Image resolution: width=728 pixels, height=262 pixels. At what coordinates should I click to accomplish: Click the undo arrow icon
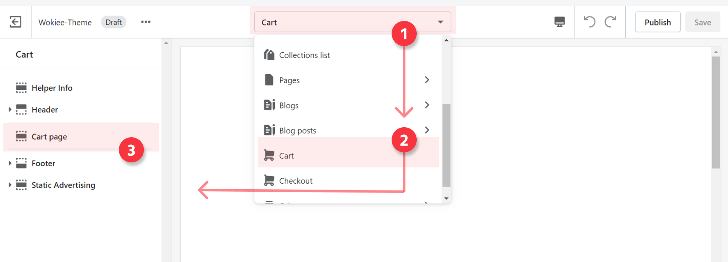point(590,22)
